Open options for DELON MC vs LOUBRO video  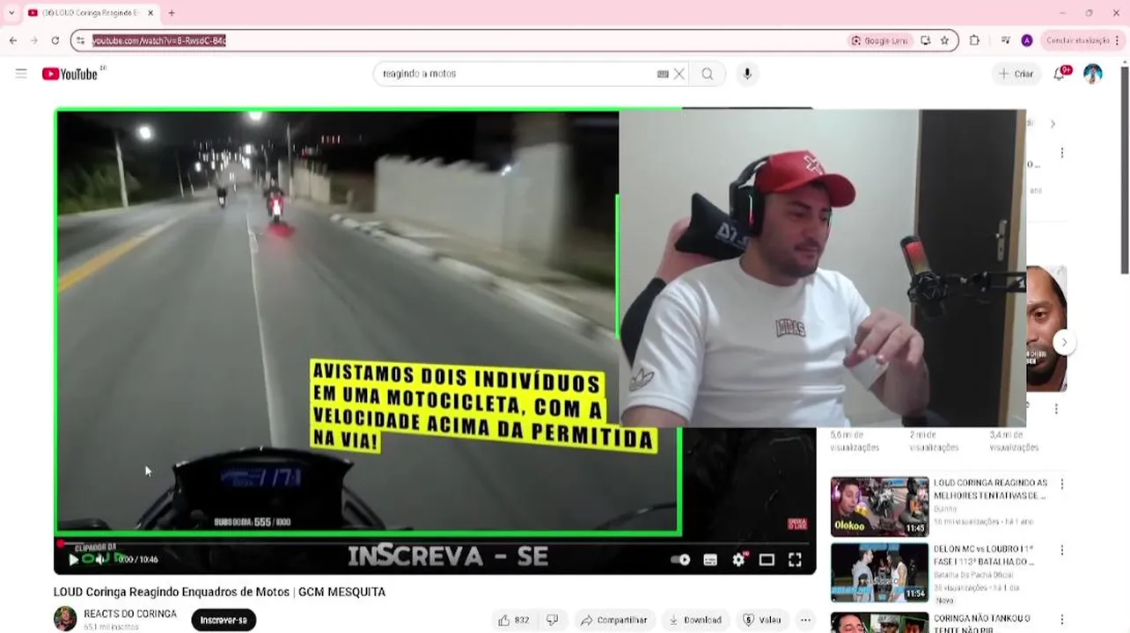1062,549
